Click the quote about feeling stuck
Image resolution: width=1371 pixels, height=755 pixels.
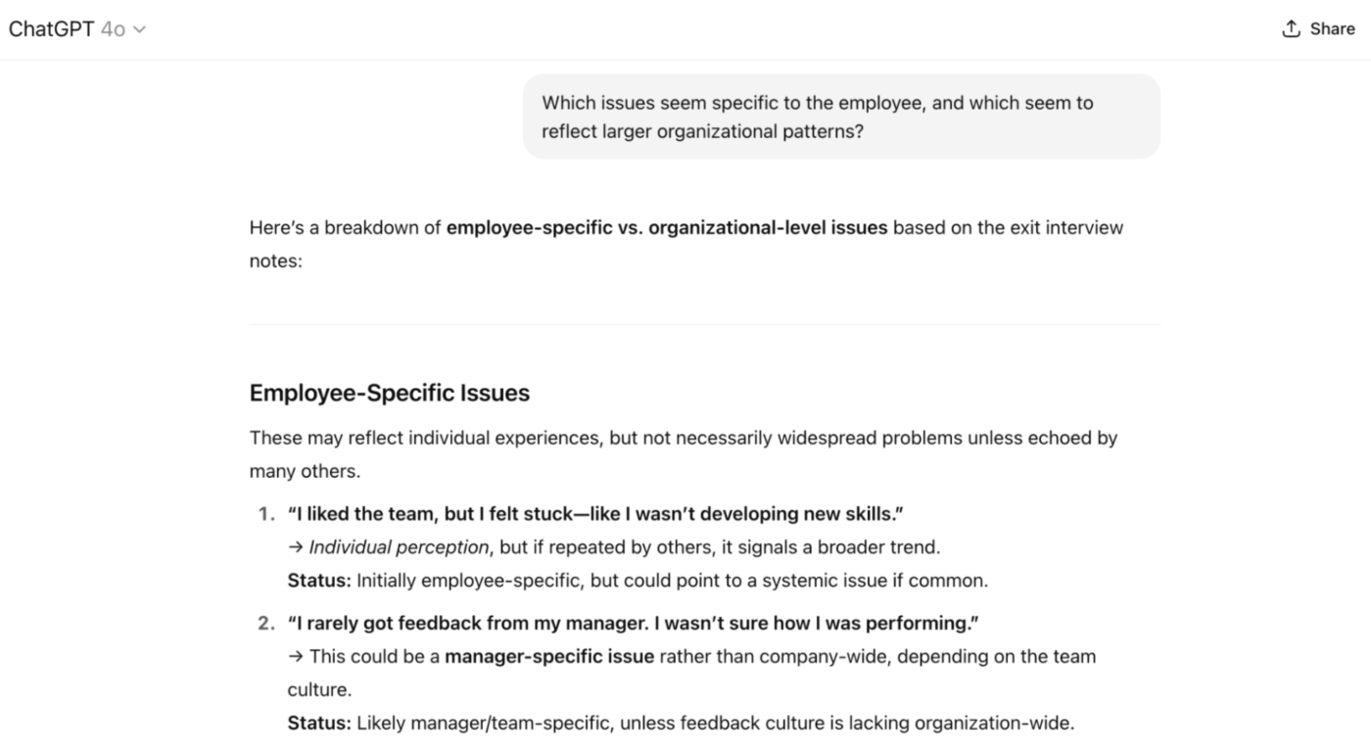pos(595,514)
